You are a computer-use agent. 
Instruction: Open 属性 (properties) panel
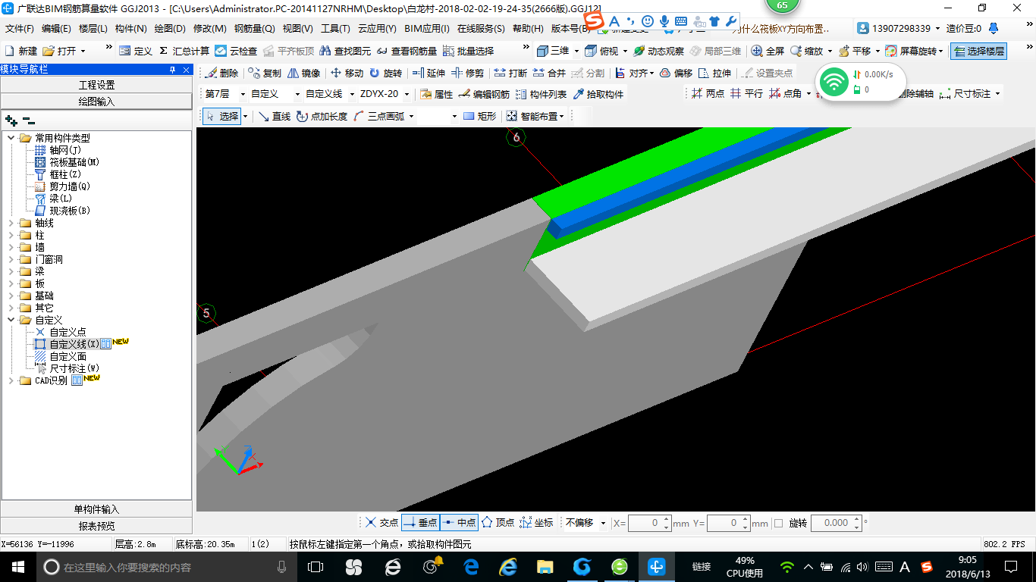[436, 95]
